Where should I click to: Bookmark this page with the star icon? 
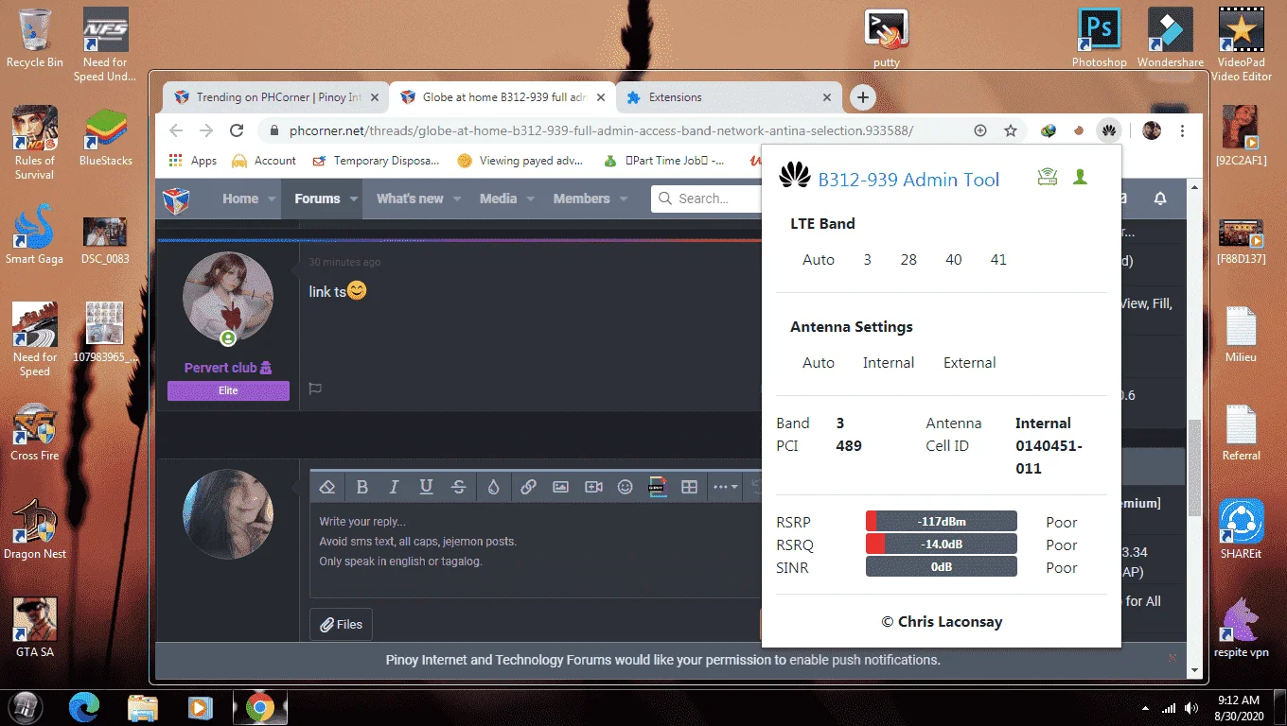click(1011, 130)
